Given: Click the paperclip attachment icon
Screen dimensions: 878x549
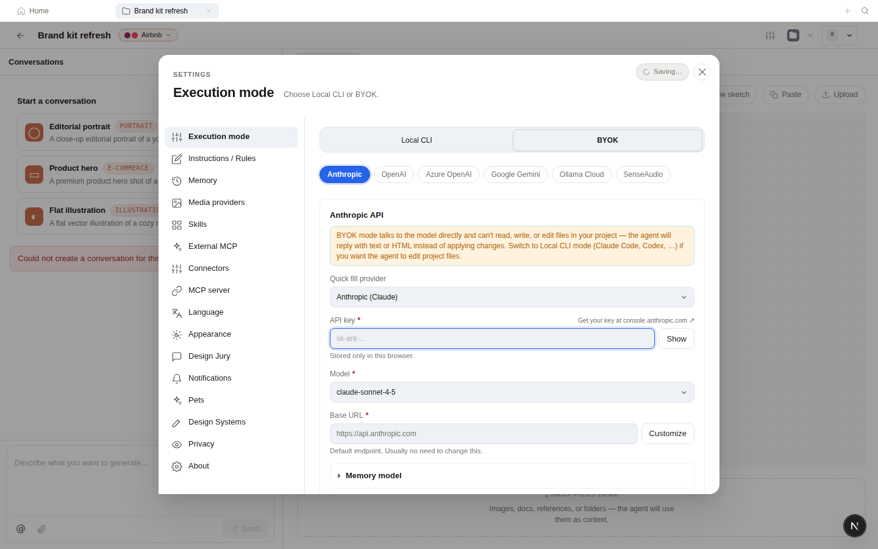Looking at the screenshot, I should tap(41, 529).
